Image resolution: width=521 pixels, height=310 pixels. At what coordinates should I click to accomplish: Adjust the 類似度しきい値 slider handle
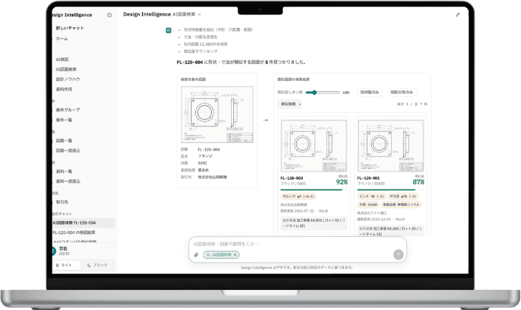314,93
